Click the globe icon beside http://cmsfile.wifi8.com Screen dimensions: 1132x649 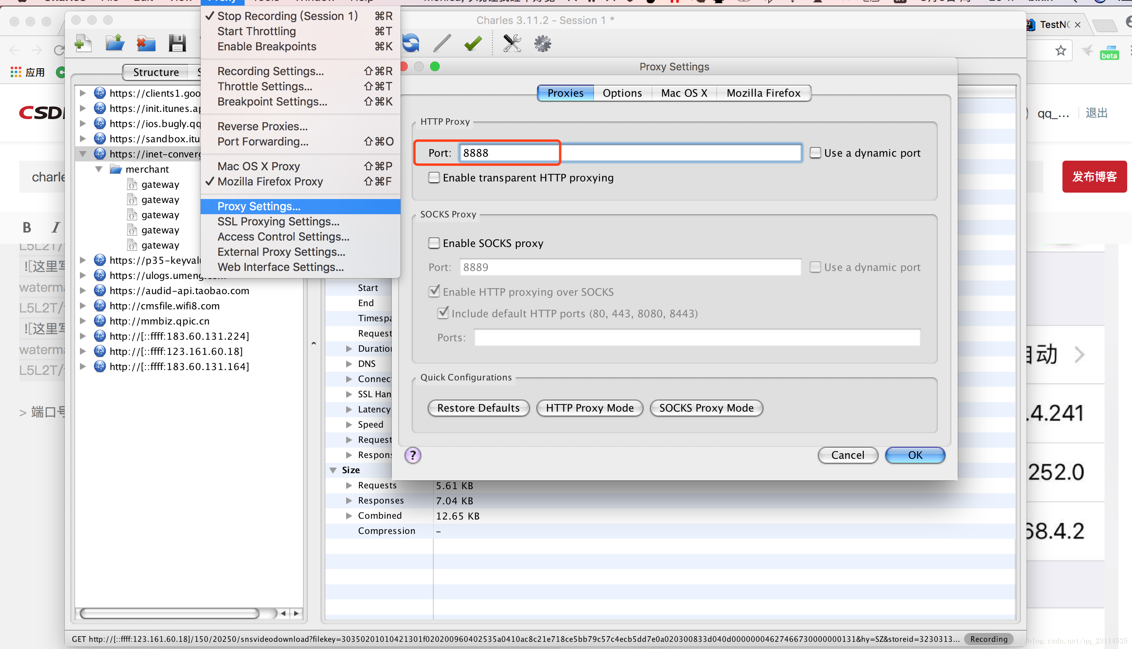pos(100,306)
